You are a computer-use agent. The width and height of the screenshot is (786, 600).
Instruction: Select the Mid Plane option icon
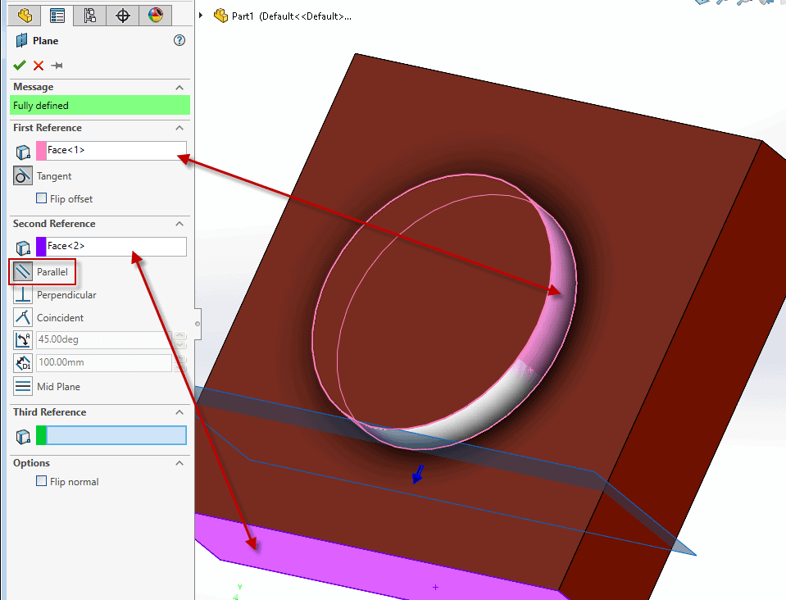pos(22,386)
